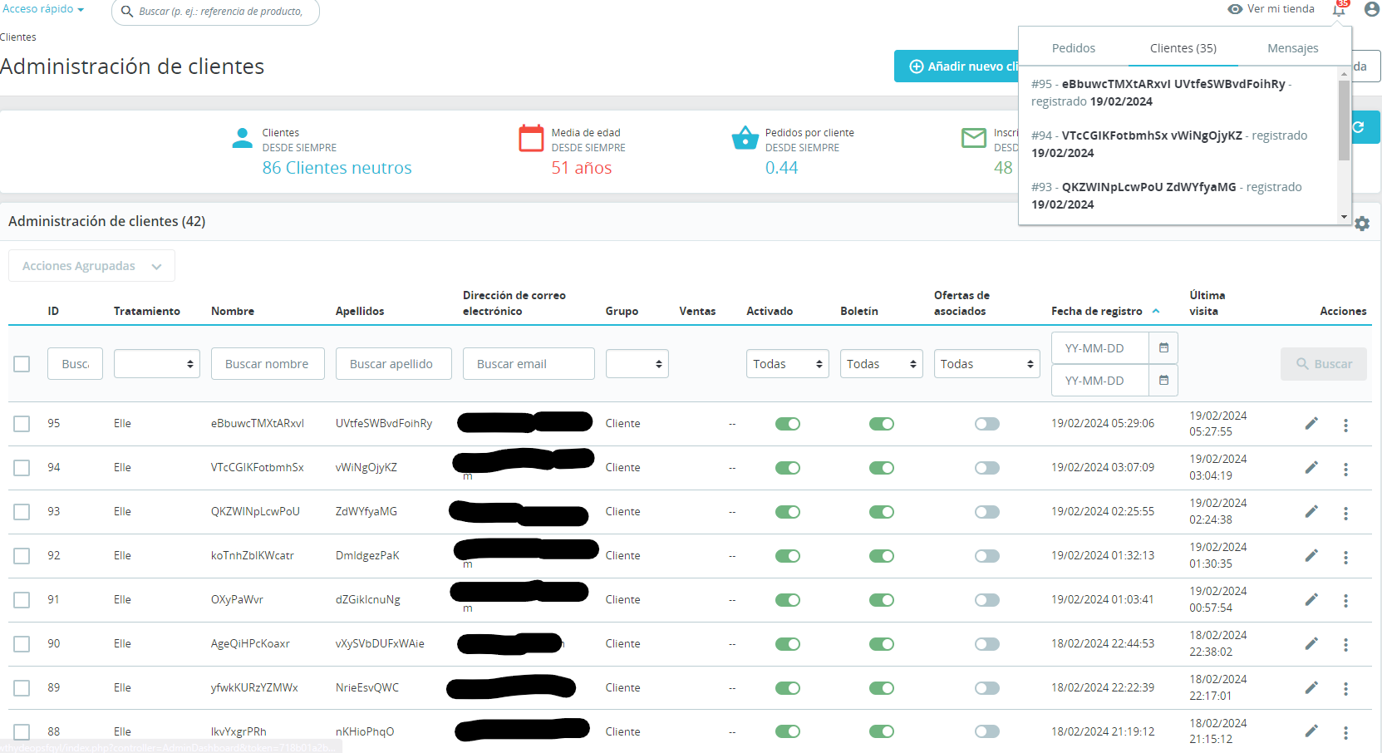1382x753 pixels.
Task: Edit customer 93 with the pencil icon
Action: click(x=1311, y=512)
